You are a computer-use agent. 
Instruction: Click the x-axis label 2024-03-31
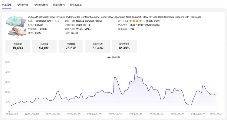click(177, 114)
